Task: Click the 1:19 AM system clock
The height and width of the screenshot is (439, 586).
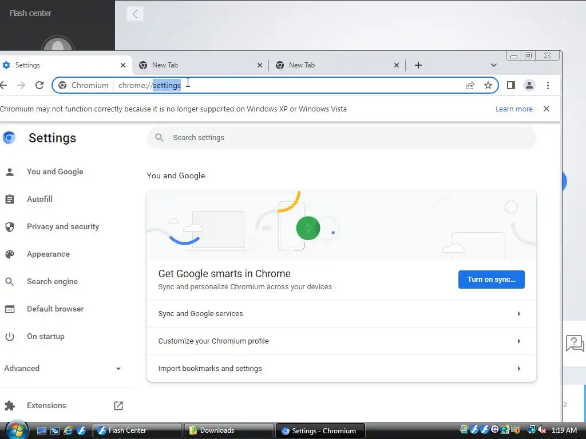Action: [564, 430]
